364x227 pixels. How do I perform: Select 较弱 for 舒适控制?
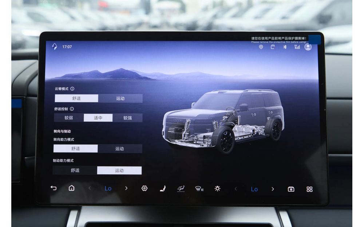click(x=69, y=118)
